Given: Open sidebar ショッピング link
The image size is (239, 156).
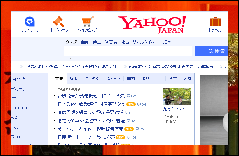Looking at the screenshot, I should point(18,79).
